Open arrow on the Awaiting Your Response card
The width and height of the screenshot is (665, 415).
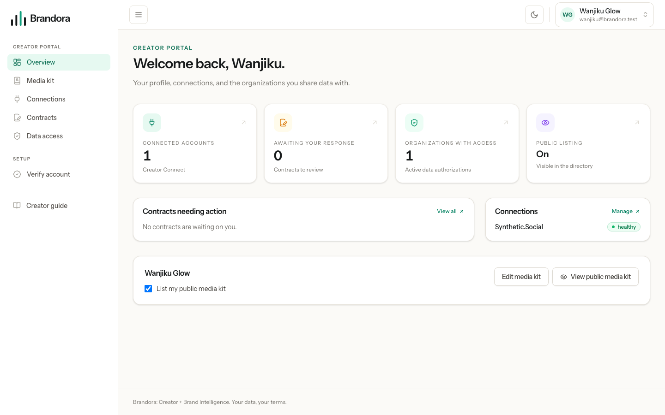point(375,123)
